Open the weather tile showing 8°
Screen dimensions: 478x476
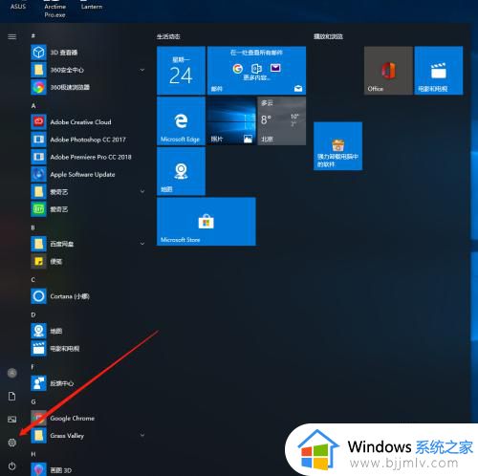click(x=282, y=121)
